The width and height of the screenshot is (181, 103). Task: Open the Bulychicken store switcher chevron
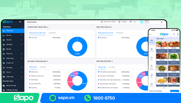[x=22, y=27]
